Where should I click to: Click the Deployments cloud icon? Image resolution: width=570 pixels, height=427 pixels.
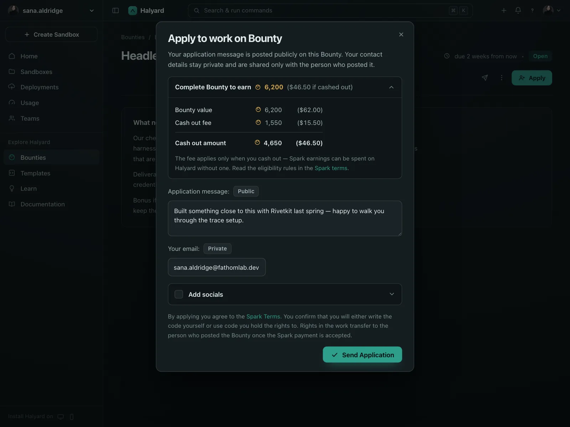tap(12, 87)
